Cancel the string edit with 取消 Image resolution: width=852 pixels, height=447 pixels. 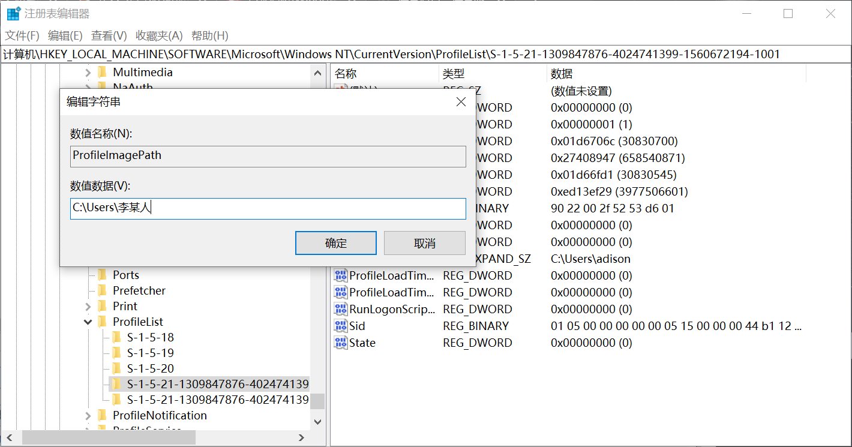pos(425,243)
